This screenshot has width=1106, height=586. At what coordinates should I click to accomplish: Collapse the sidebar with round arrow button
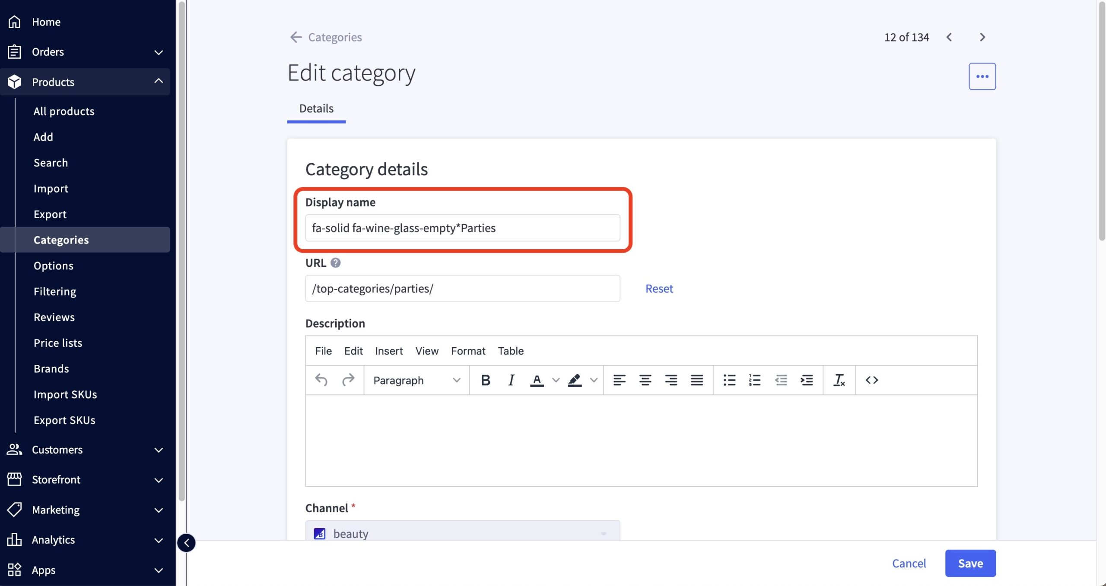[x=186, y=543]
